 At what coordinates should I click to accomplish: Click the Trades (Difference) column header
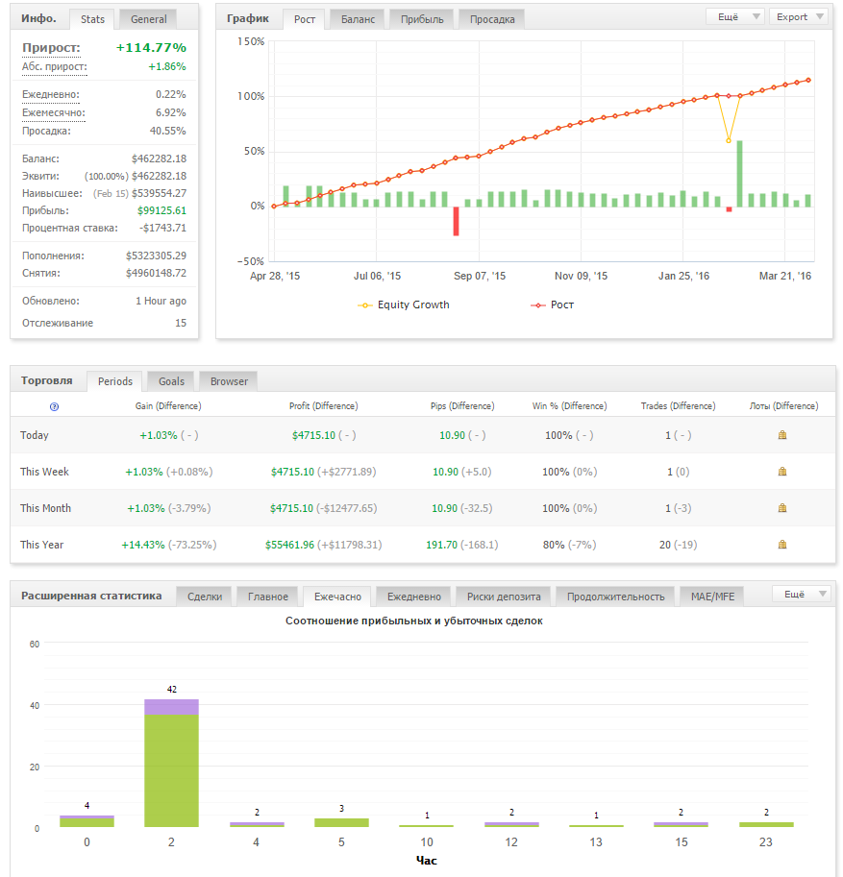tap(678, 406)
